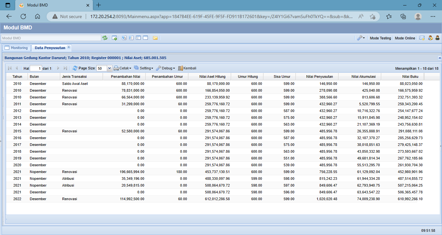
Task: Sort by Jenis Transaksi column header
Action: click(x=81, y=77)
